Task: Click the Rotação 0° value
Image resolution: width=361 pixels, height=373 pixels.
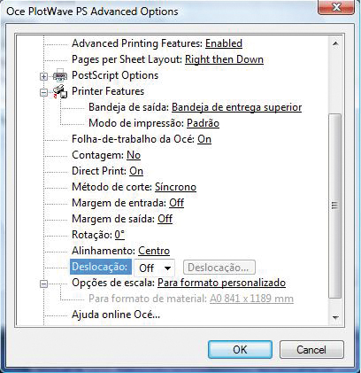Action: 119,235
